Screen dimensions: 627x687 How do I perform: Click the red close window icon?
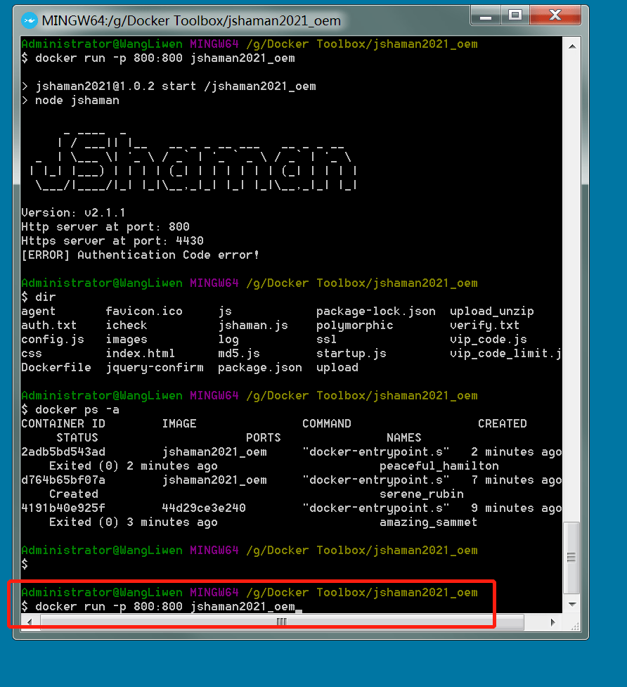coord(555,16)
